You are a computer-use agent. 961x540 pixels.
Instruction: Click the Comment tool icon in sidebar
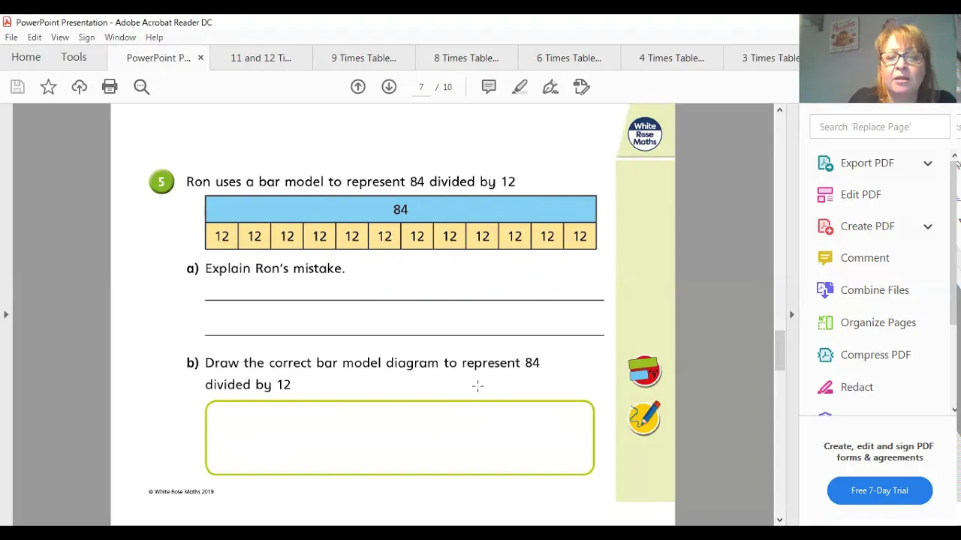click(x=825, y=258)
